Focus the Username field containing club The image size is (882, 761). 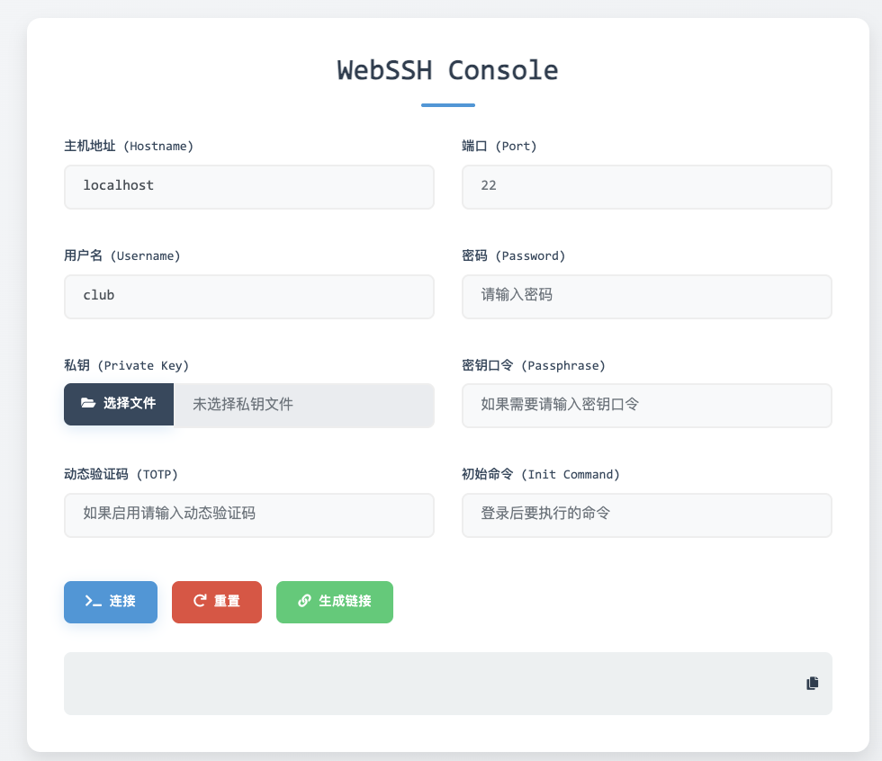249,297
